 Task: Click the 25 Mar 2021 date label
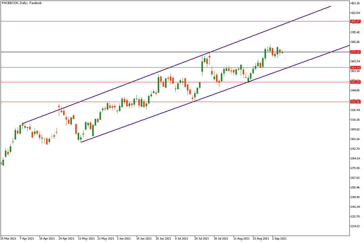pos(8,238)
